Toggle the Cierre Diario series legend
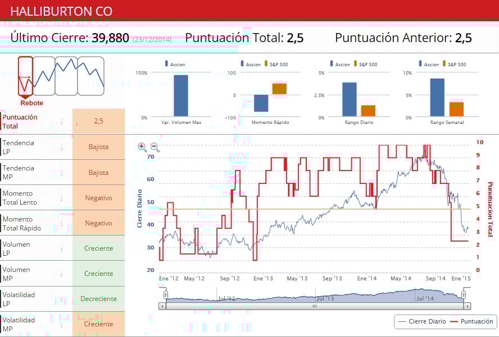 (422, 321)
